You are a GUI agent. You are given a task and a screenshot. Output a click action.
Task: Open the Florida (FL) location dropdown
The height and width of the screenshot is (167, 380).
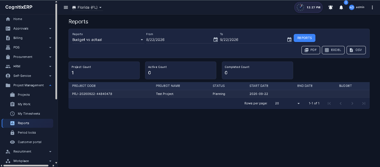click(x=87, y=8)
